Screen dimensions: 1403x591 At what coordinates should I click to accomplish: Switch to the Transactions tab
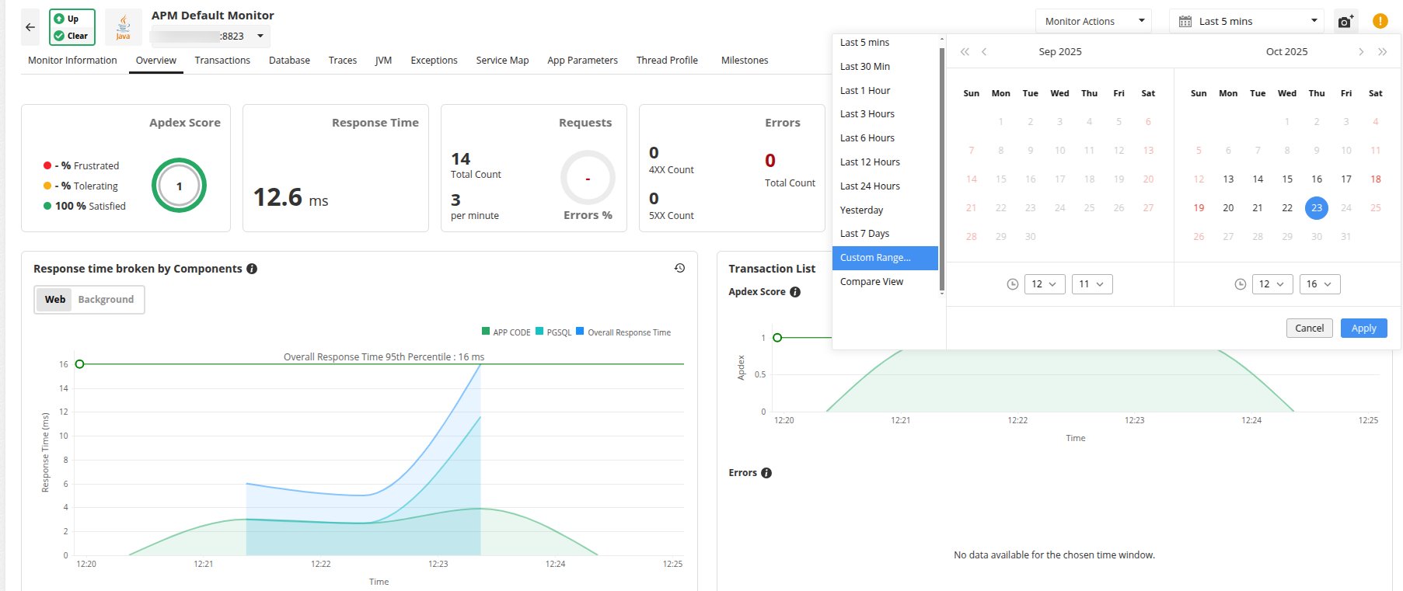tap(222, 61)
